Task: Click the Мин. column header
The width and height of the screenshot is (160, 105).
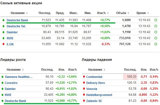Action: (x=88, y=13)
